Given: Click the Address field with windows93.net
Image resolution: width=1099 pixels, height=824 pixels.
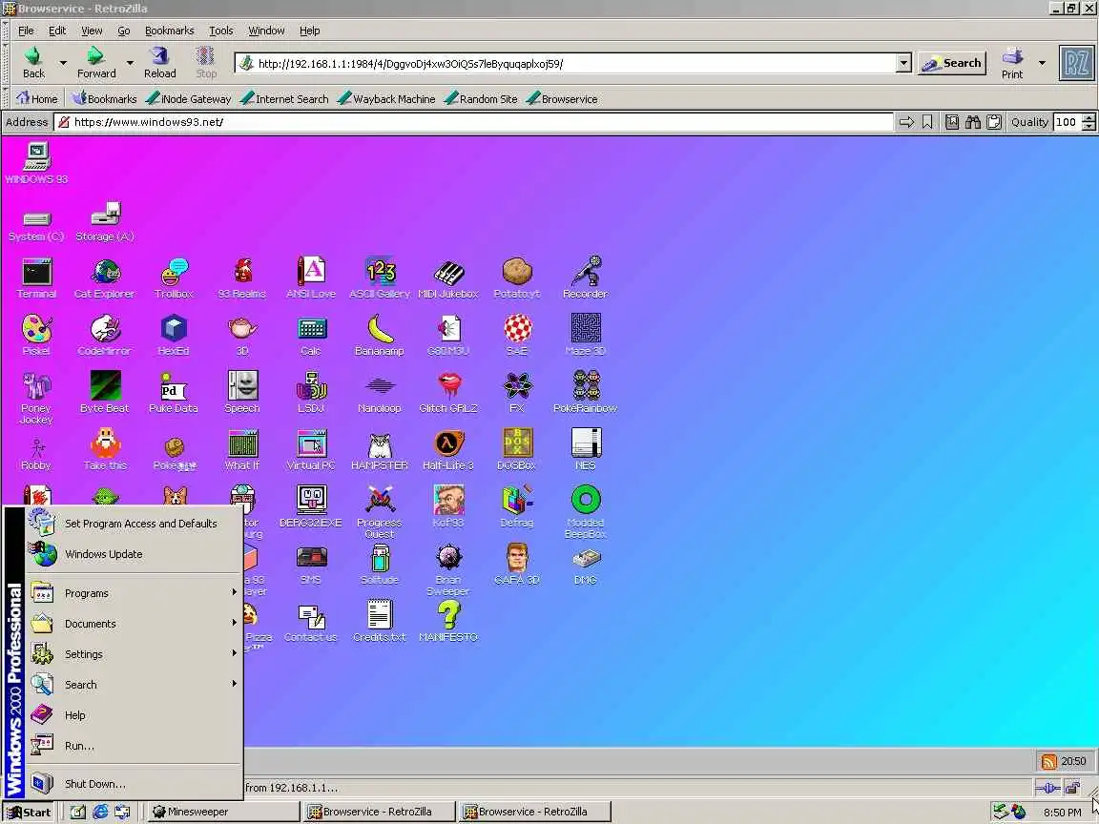Looking at the screenshot, I should coord(474,122).
